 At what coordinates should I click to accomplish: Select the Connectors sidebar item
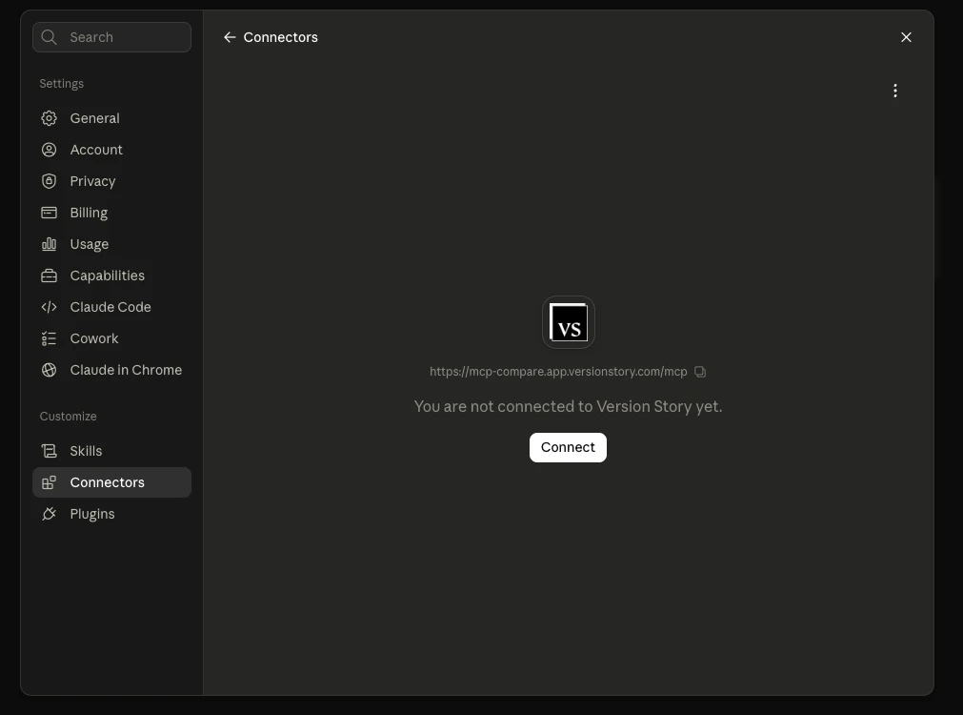coord(111,482)
